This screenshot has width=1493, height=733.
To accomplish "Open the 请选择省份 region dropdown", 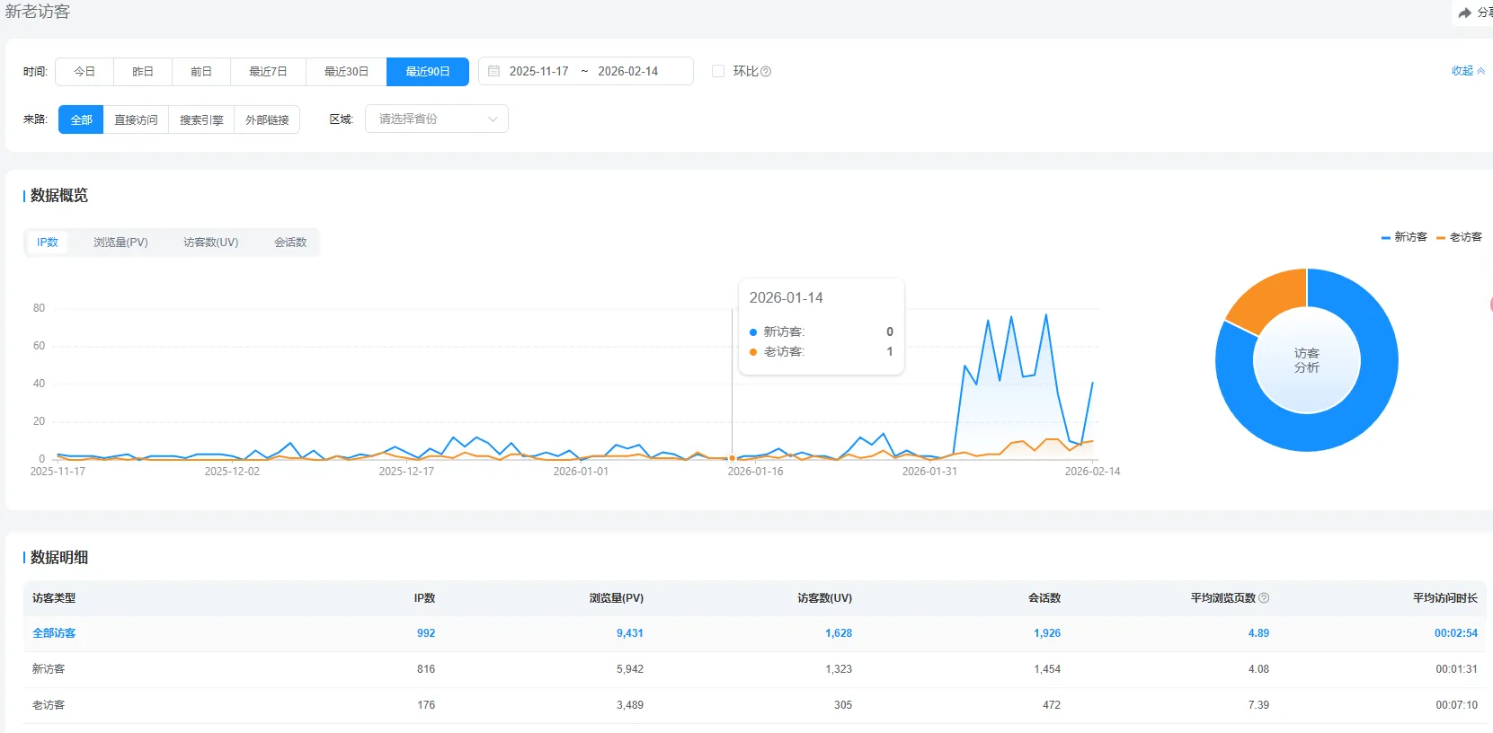I will tap(436, 119).
